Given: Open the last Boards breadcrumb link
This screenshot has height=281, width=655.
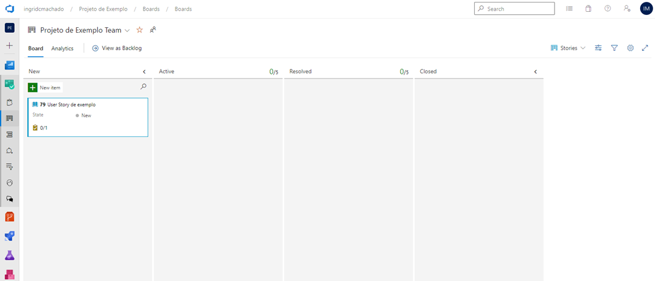Looking at the screenshot, I should pyautogui.click(x=183, y=9).
